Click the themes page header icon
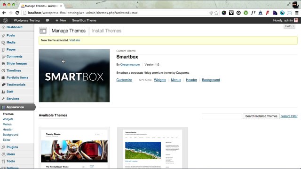The height and width of the screenshot is (169, 301). coord(43,31)
